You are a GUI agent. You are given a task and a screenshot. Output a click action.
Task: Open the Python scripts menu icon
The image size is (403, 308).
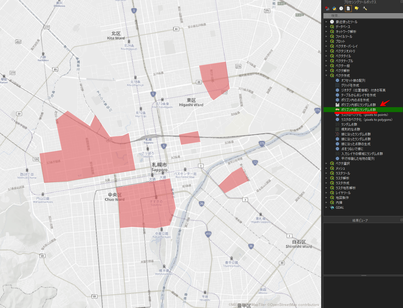click(334, 8)
